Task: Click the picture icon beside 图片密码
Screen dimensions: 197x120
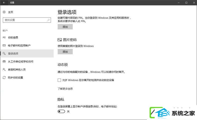Action: click(x=60, y=40)
